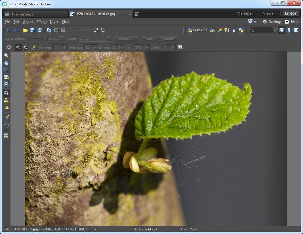Print the image using the printer icon
The width and height of the screenshot is (303, 234).
click(39, 30)
